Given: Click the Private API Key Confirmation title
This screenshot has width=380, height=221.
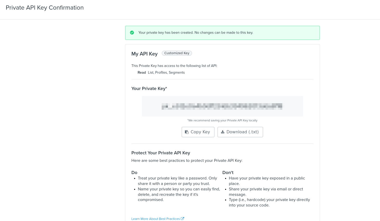Looking at the screenshot, I should tap(45, 8).
